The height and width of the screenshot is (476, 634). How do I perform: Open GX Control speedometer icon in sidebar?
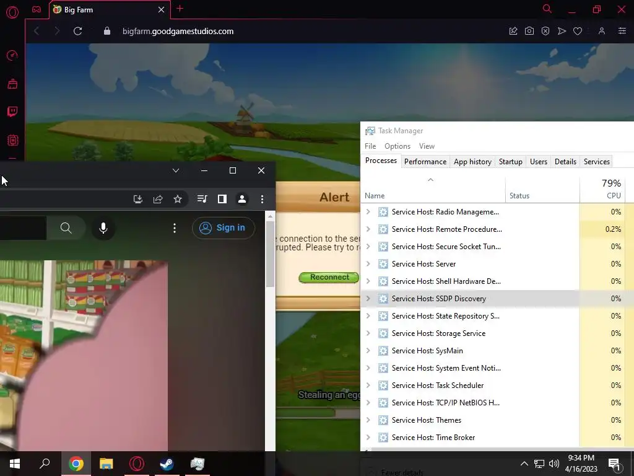(x=12, y=55)
